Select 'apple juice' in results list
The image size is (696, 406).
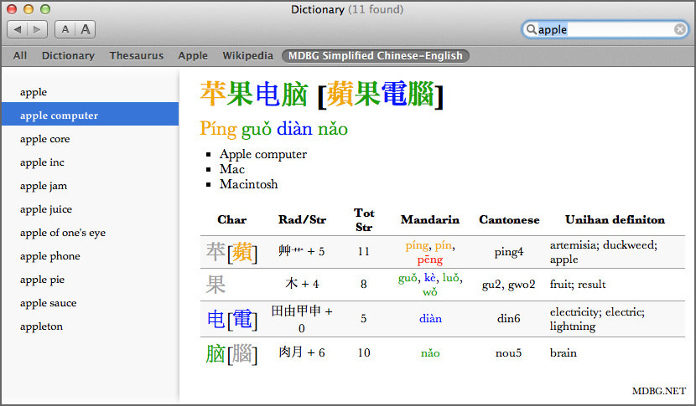90,209
